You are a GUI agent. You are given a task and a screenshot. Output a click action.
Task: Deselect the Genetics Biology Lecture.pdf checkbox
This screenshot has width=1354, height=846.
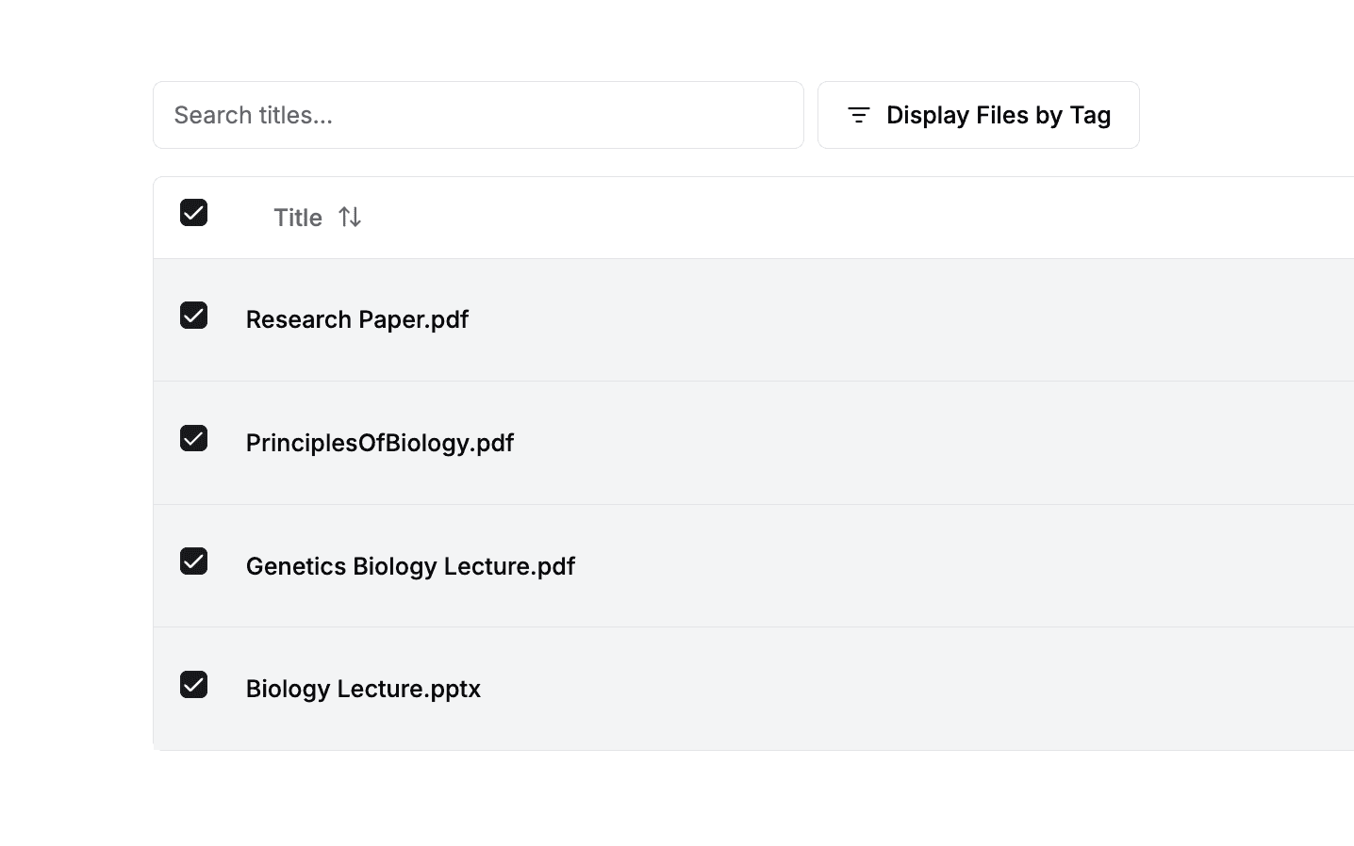click(x=193, y=561)
